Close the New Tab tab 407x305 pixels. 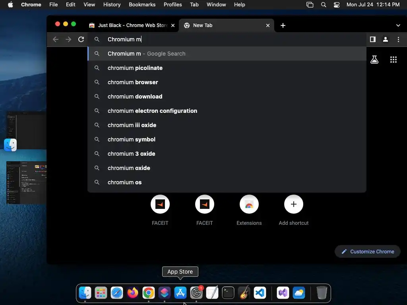pyautogui.click(x=268, y=25)
